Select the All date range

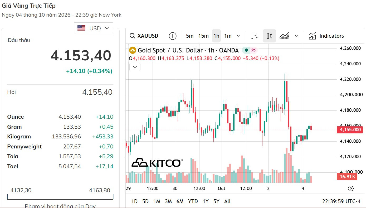(227, 201)
